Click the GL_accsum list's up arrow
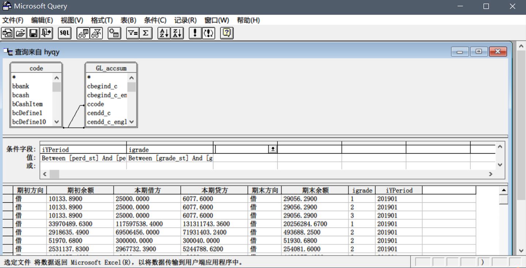 pyautogui.click(x=131, y=78)
